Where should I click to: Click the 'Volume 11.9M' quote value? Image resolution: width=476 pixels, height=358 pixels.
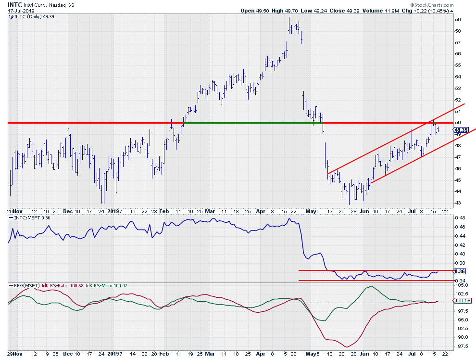click(380, 11)
